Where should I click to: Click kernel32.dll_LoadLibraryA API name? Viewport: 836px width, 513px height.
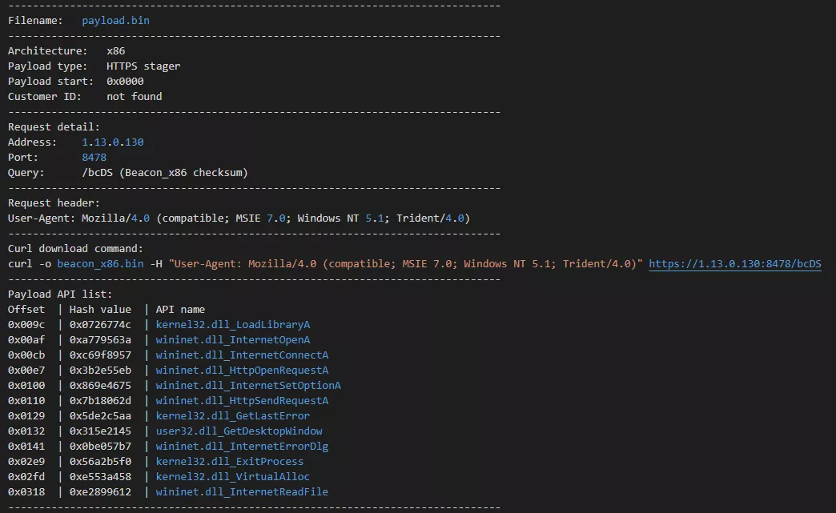(232, 324)
